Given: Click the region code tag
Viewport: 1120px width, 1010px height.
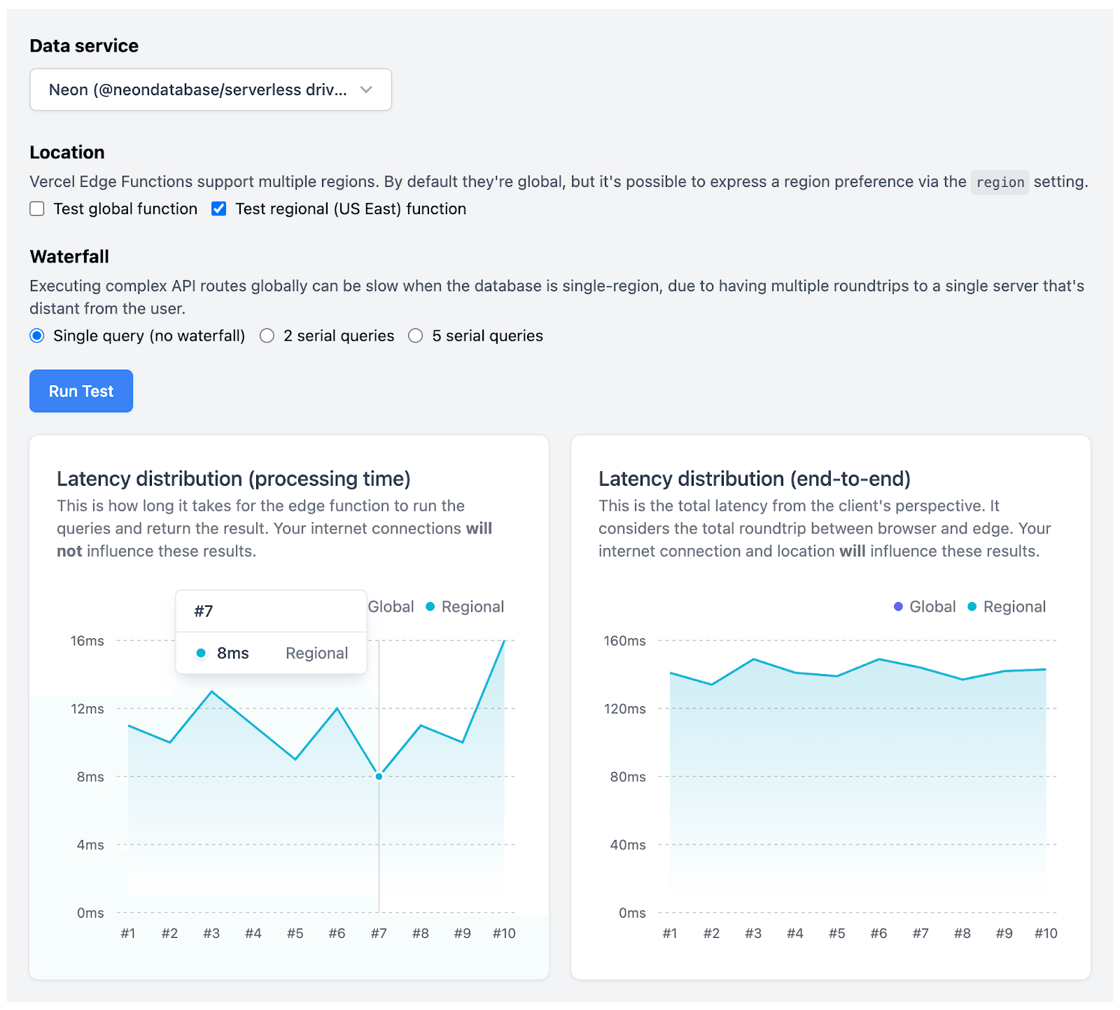Looking at the screenshot, I should (x=1000, y=183).
